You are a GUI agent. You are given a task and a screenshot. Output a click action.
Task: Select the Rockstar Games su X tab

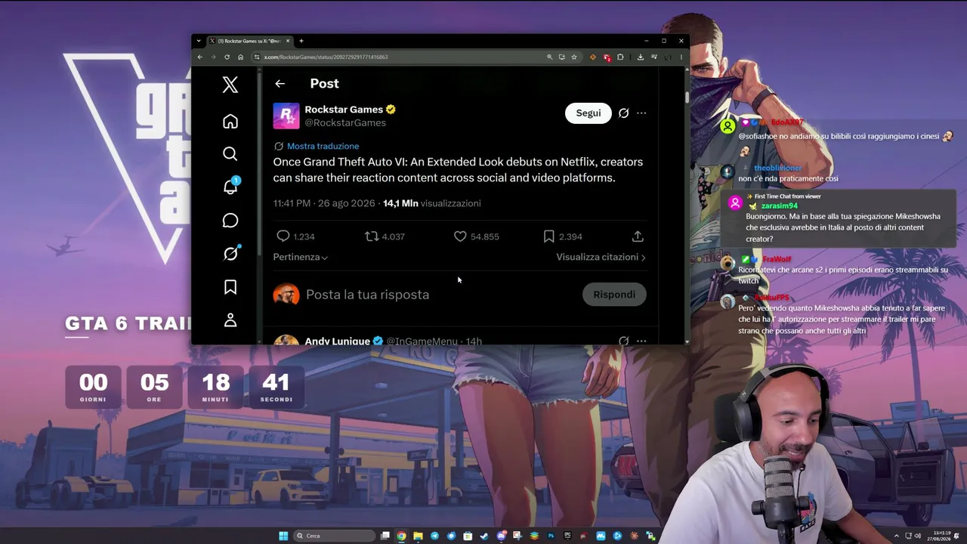tap(249, 41)
